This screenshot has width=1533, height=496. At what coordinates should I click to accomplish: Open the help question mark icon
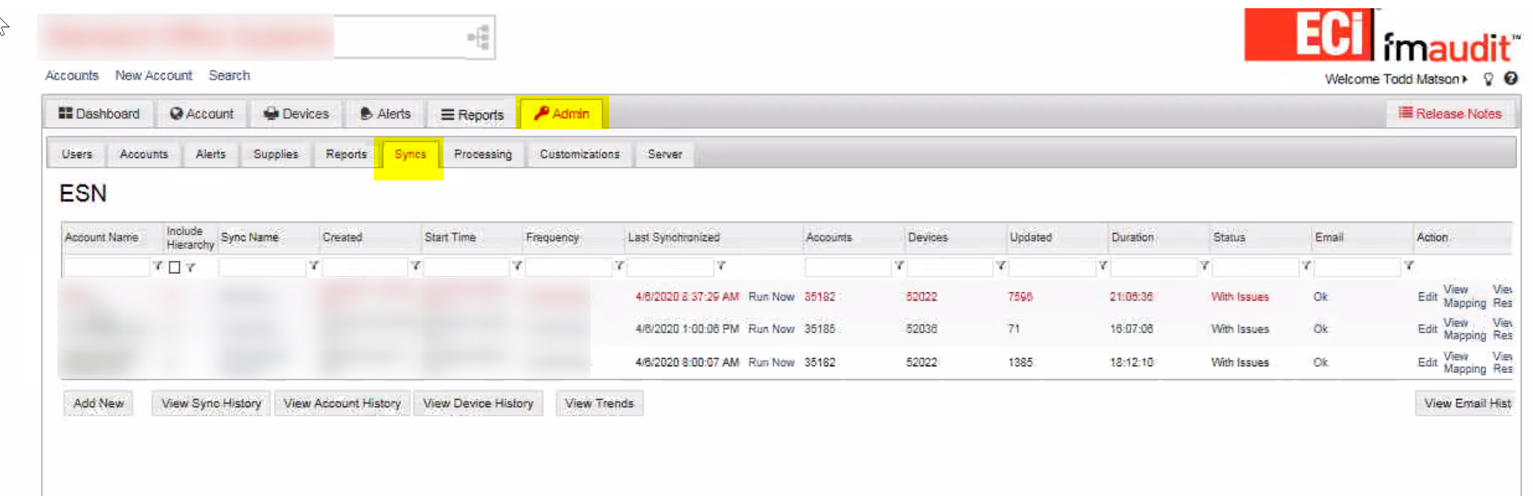(1510, 79)
